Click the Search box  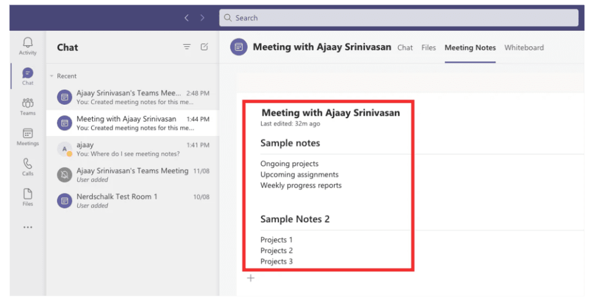click(x=399, y=18)
